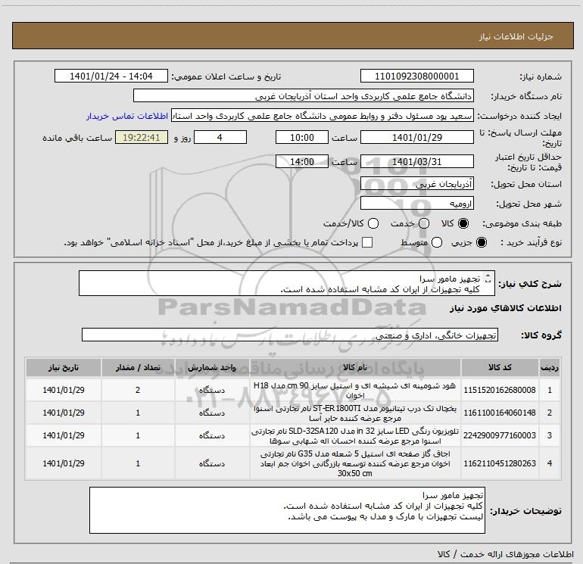Click product code 2242900977160003

click(500, 435)
